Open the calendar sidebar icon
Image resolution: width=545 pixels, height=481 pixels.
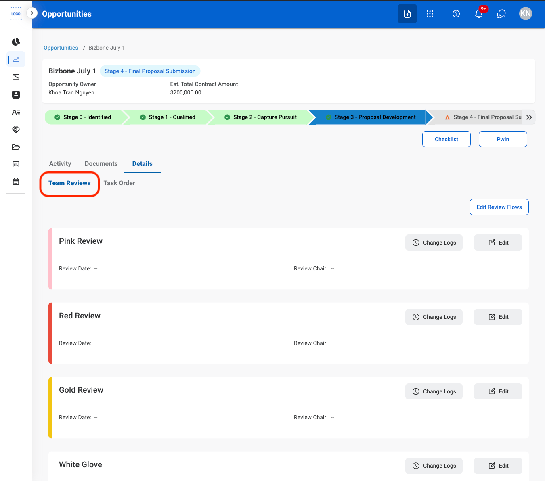pos(16,182)
